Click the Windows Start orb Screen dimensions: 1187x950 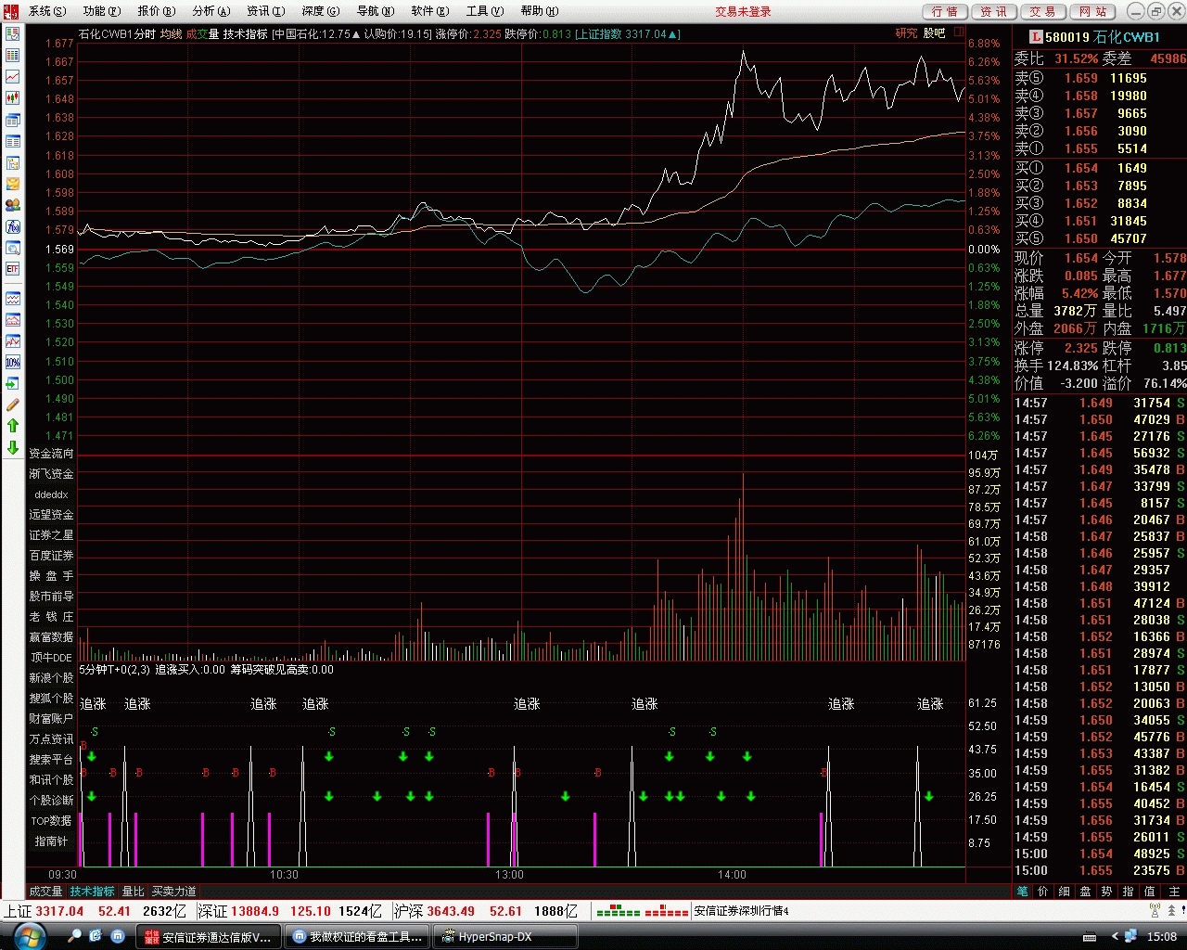29,936
